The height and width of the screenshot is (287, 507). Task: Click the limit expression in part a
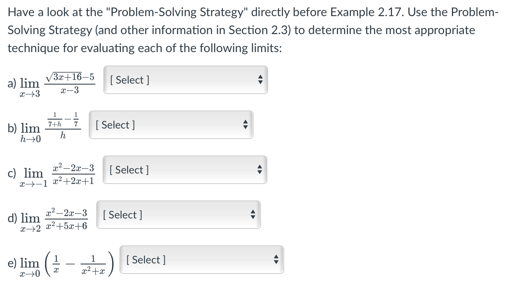tap(52, 81)
